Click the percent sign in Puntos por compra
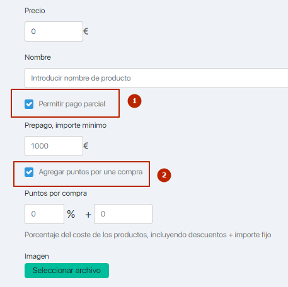Image resolution: width=288 pixels, height=287 pixels. click(x=71, y=214)
